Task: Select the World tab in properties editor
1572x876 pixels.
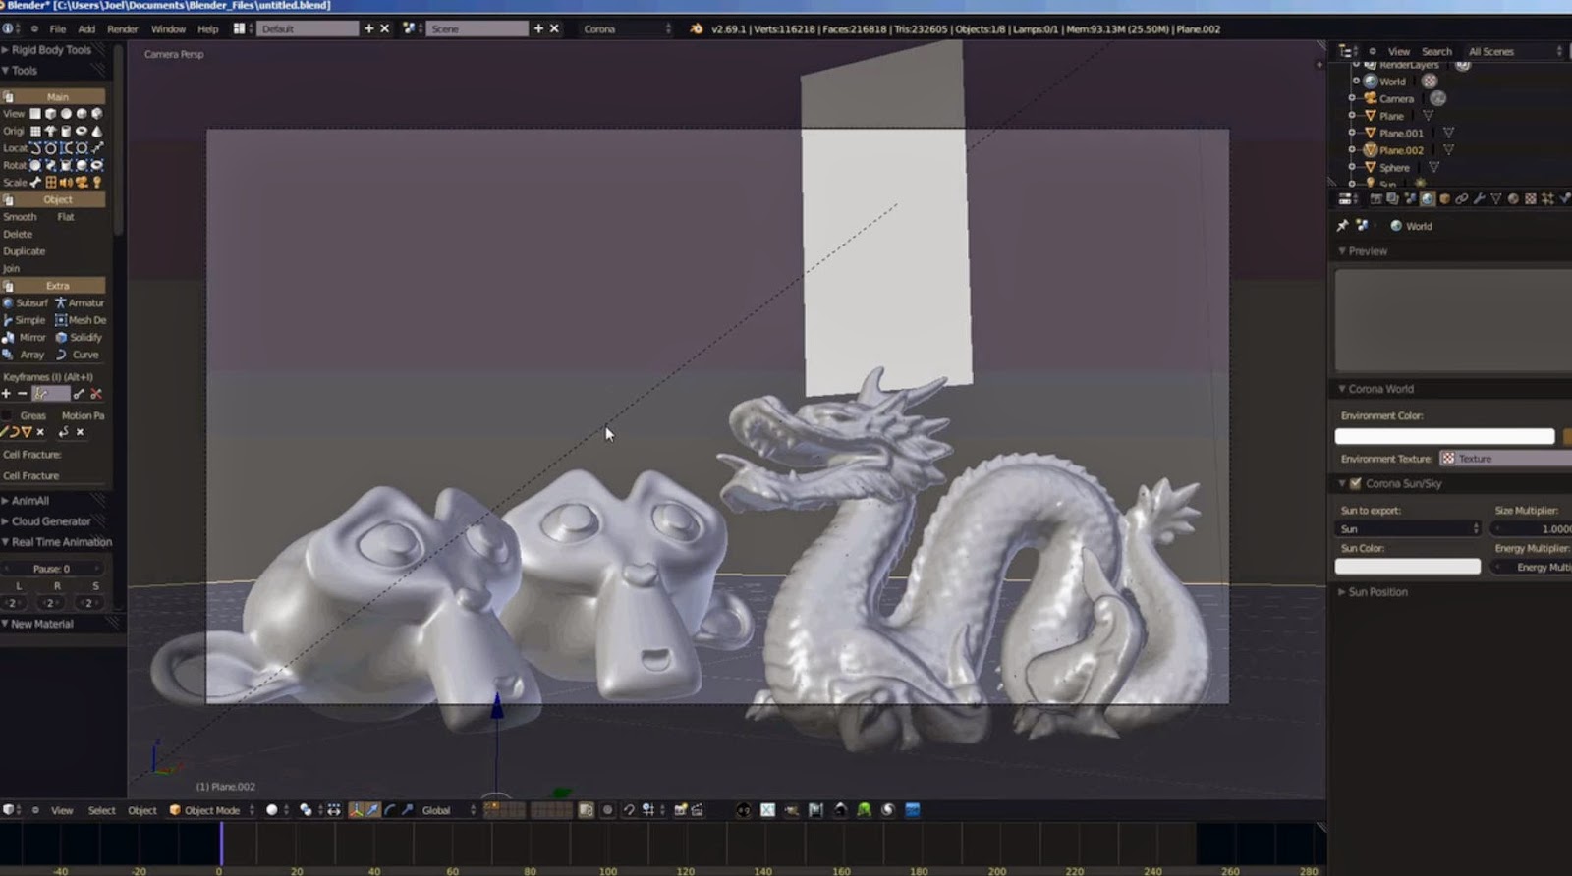Action: (1428, 199)
